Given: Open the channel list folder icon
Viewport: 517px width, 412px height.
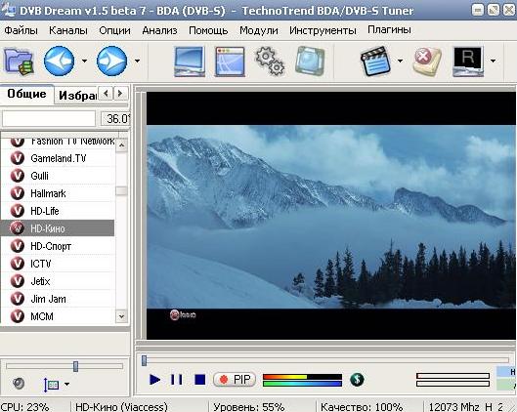Looking at the screenshot, I should pyautogui.click(x=19, y=61).
